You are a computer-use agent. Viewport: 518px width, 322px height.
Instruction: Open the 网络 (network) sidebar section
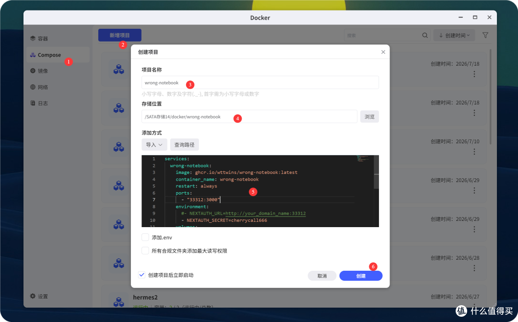click(39, 87)
